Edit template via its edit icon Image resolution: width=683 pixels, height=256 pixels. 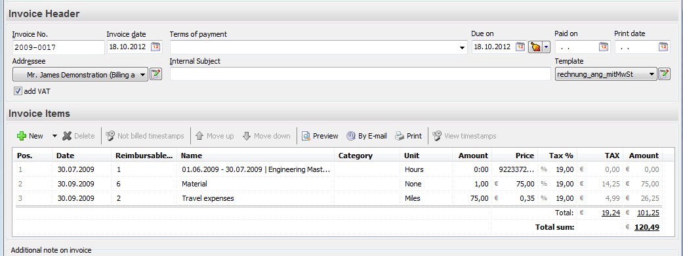pos(664,74)
